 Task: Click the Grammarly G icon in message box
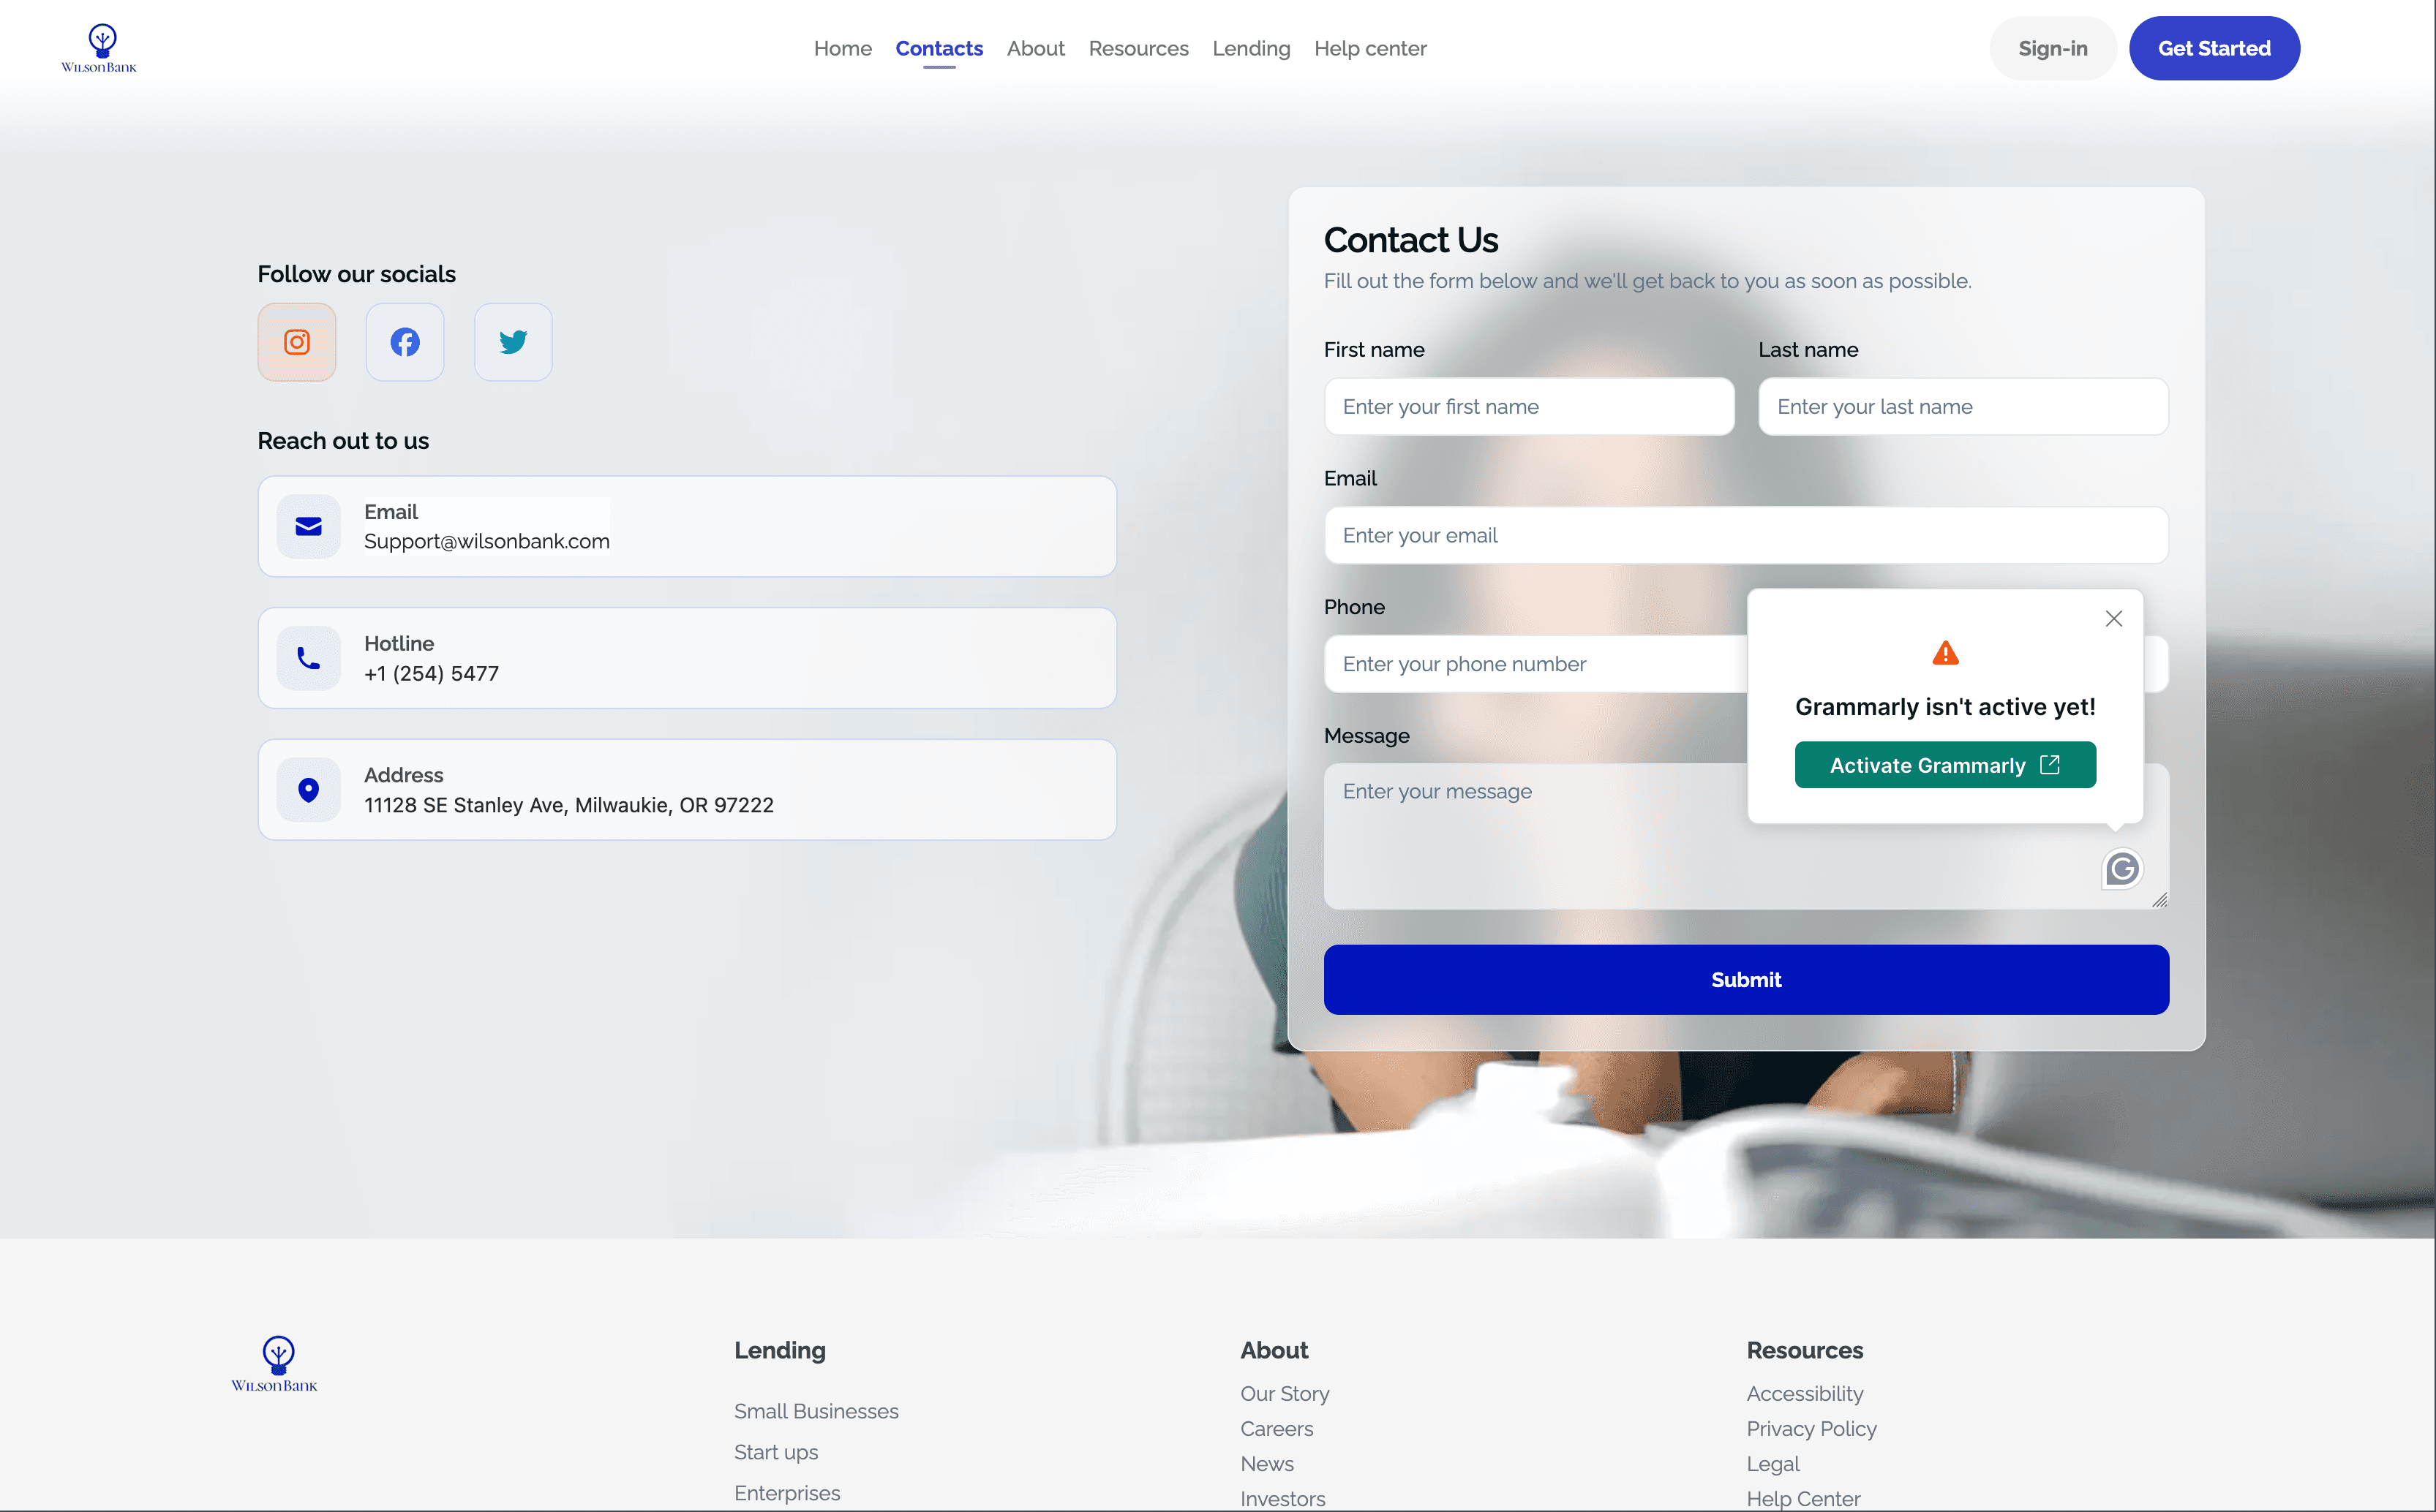(2121, 869)
